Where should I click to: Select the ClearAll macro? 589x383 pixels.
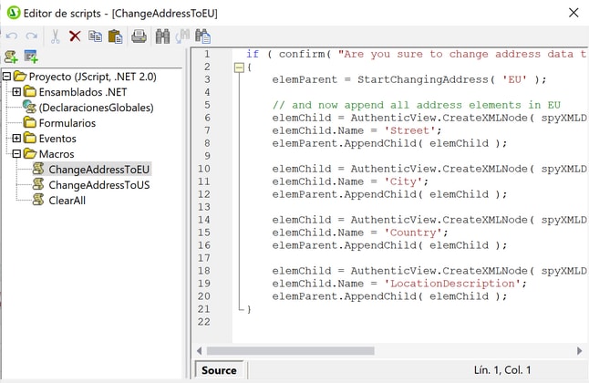pyautogui.click(x=67, y=201)
